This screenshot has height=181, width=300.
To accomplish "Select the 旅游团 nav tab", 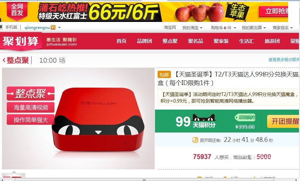I will pos(272,41).
